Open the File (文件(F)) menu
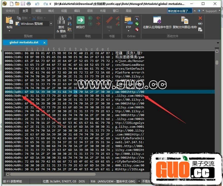Screen dimensions: 223x186 click(x=10, y=11)
